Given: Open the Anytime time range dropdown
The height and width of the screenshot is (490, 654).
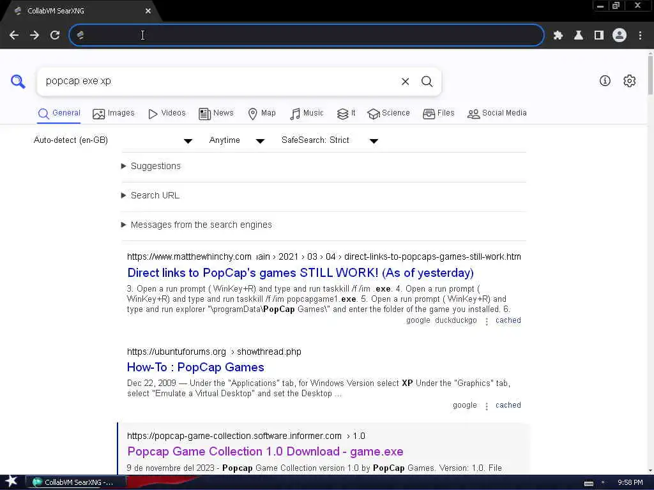Looking at the screenshot, I should click(236, 140).
